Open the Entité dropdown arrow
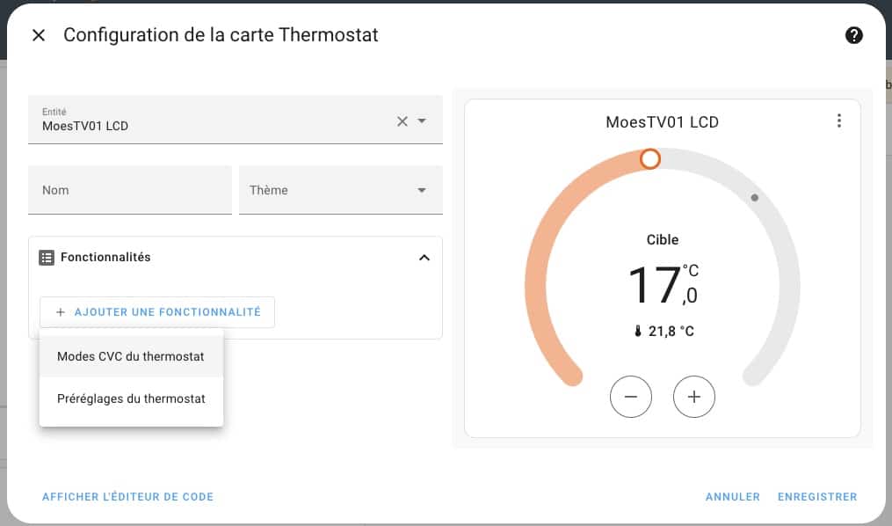 [x=422, y=121]
